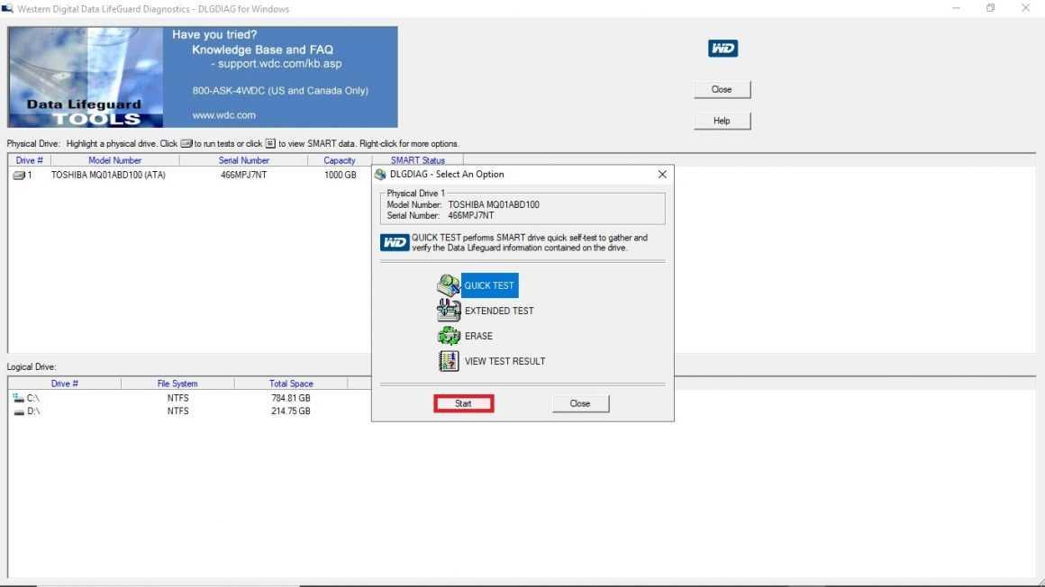Choose the VIEW TEST RESULT option
Viewport: 1045px width, 587px height.
pyautogui.click(x=504, y=361)
